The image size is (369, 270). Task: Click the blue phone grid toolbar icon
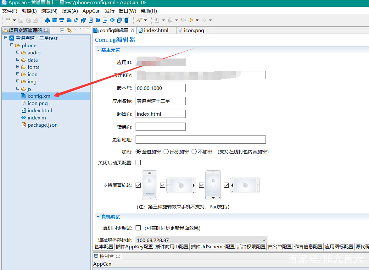point(91,20)
